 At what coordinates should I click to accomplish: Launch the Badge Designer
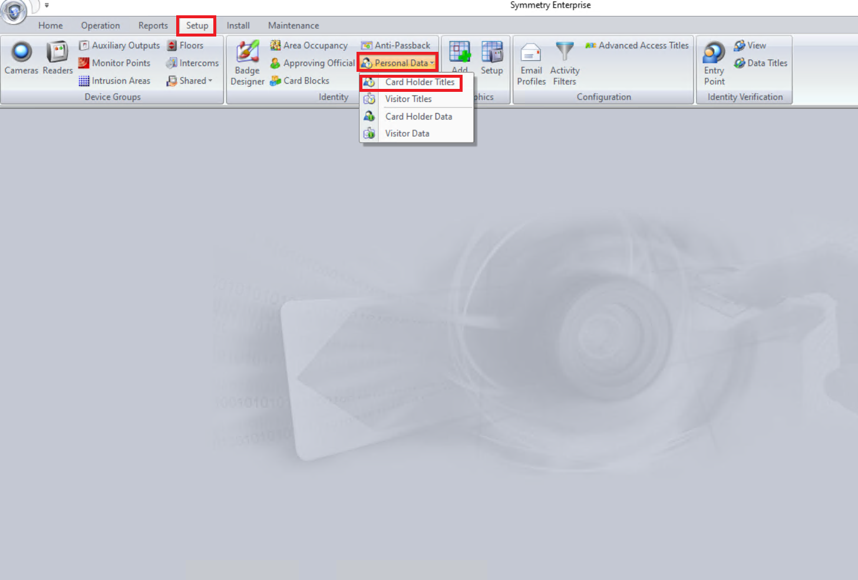click(x=247, y=63)
